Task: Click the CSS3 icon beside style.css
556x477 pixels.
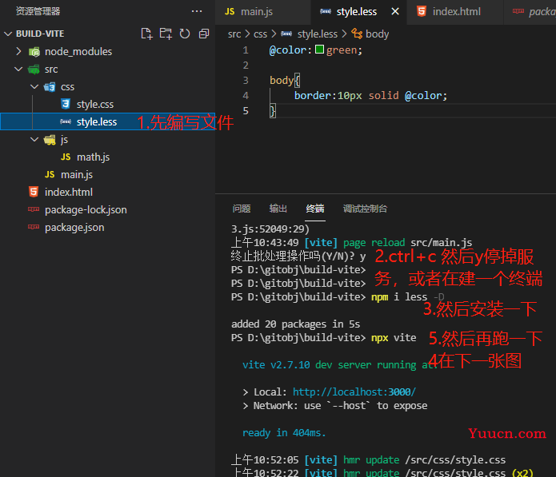Action: (x=66, y=104)
